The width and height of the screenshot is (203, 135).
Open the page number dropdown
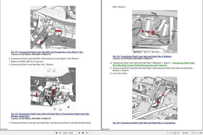pos(77,133)
